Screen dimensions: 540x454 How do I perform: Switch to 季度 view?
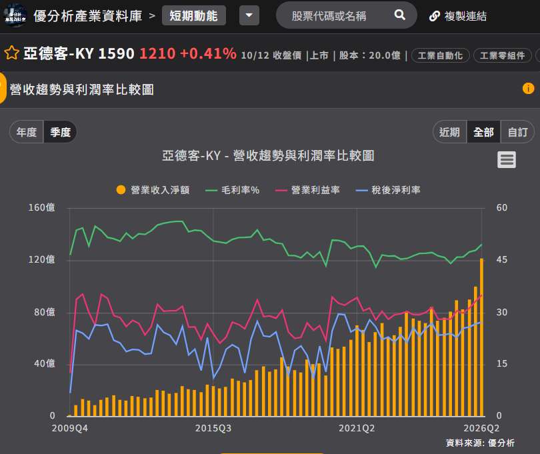click(60, 132)
